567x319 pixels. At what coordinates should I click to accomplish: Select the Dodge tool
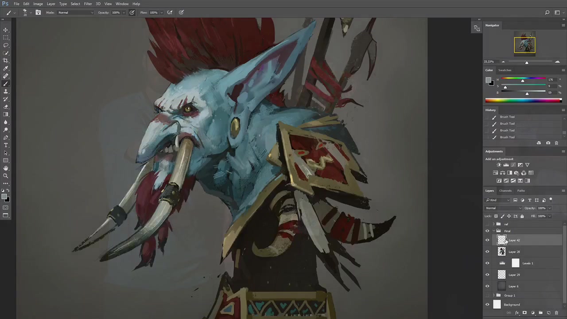(6, 130)
